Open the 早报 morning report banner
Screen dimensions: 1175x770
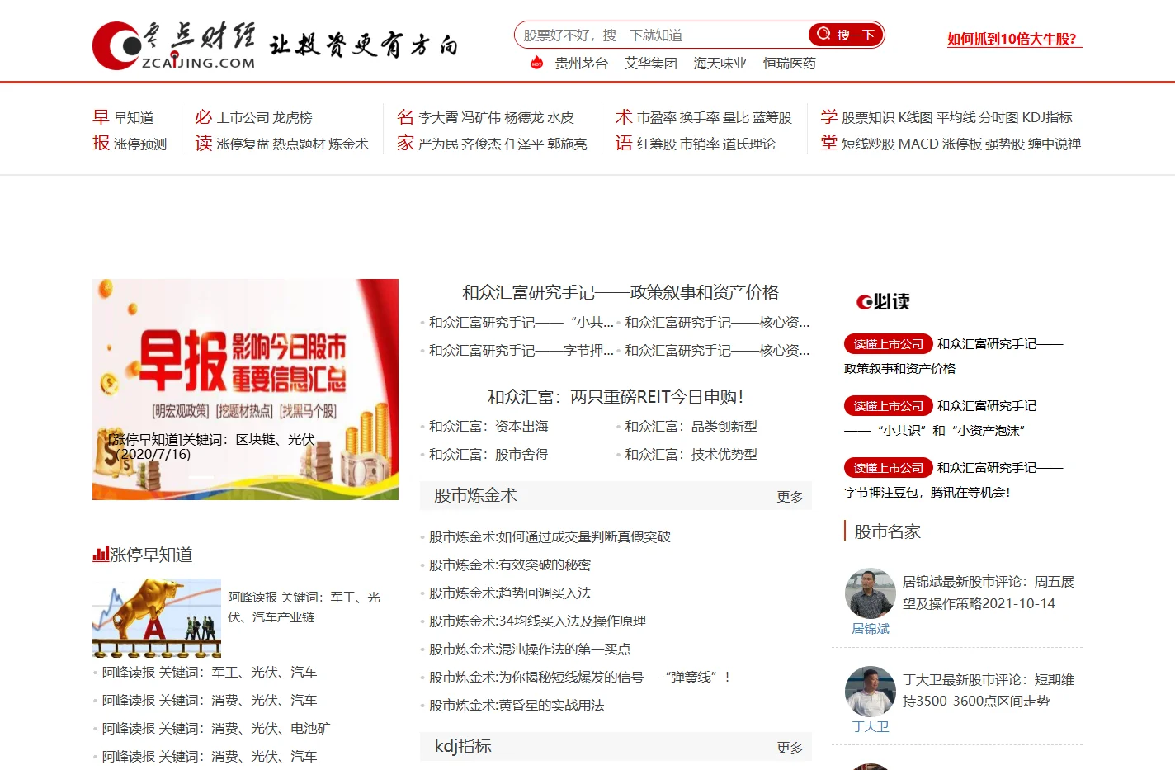pos(245,390)
